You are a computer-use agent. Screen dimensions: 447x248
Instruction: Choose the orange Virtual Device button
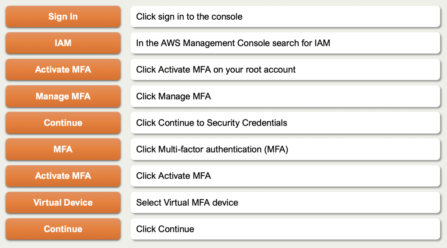(x=63, y=203)
